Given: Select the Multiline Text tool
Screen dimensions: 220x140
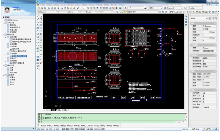Looking at the screenshot, I should click(37, 69).
